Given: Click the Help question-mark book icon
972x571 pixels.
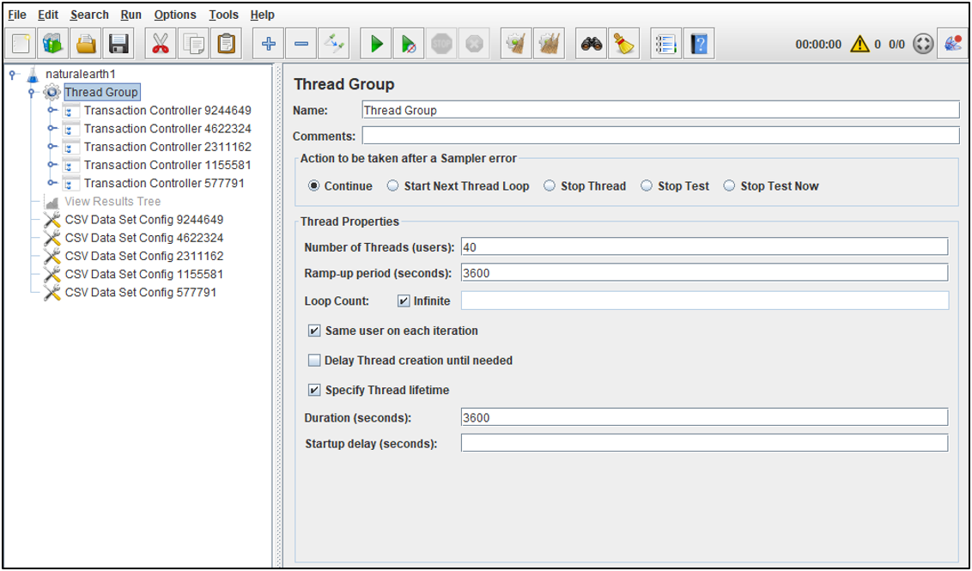Looking at the screenshot, I should click(699, 44).
